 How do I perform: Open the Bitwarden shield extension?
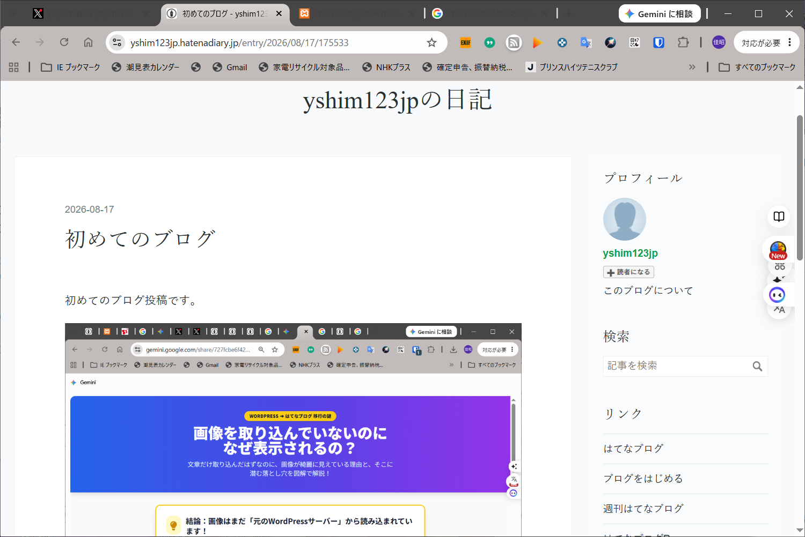[658, 43]
